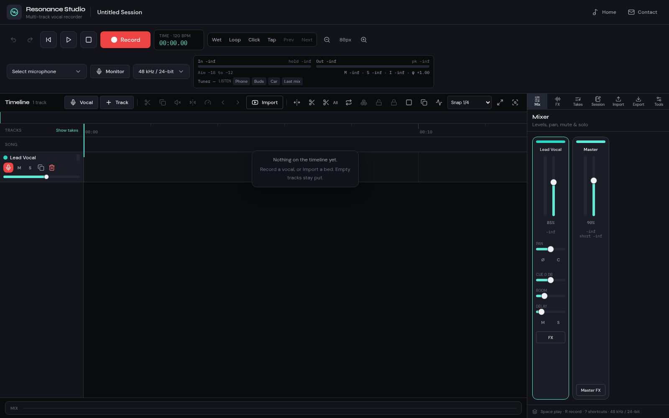This screenshot has width=669, height=418.
Task: Stop playback with the square stop button
Action: (x=89, y=40)
